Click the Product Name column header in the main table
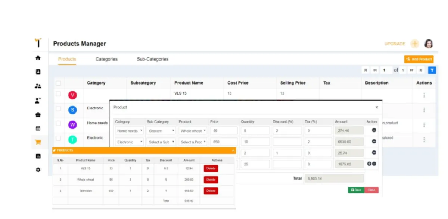 [x=189, y=83]
